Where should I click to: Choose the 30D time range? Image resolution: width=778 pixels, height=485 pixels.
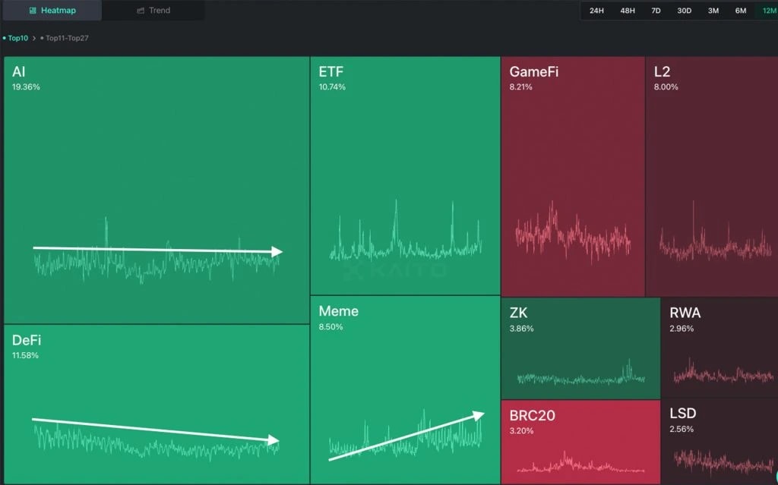(685, 11)
